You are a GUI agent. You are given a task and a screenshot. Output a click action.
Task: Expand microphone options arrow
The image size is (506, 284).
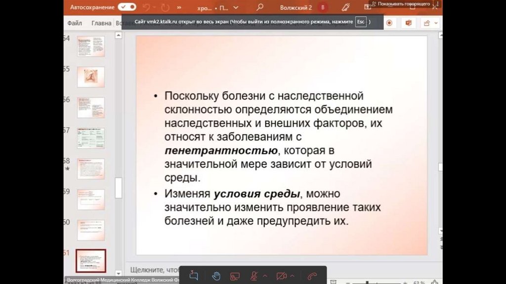pyautogui.click(x=265, y=276)
